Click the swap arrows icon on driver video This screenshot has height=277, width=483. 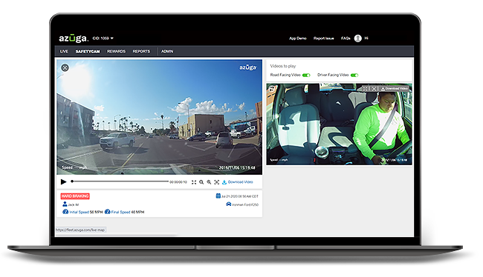point(272,89)
